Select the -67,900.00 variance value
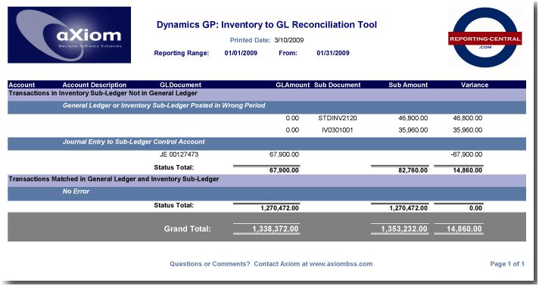The image size is (539, 286). pyautogui.click(x=466, y=154)
